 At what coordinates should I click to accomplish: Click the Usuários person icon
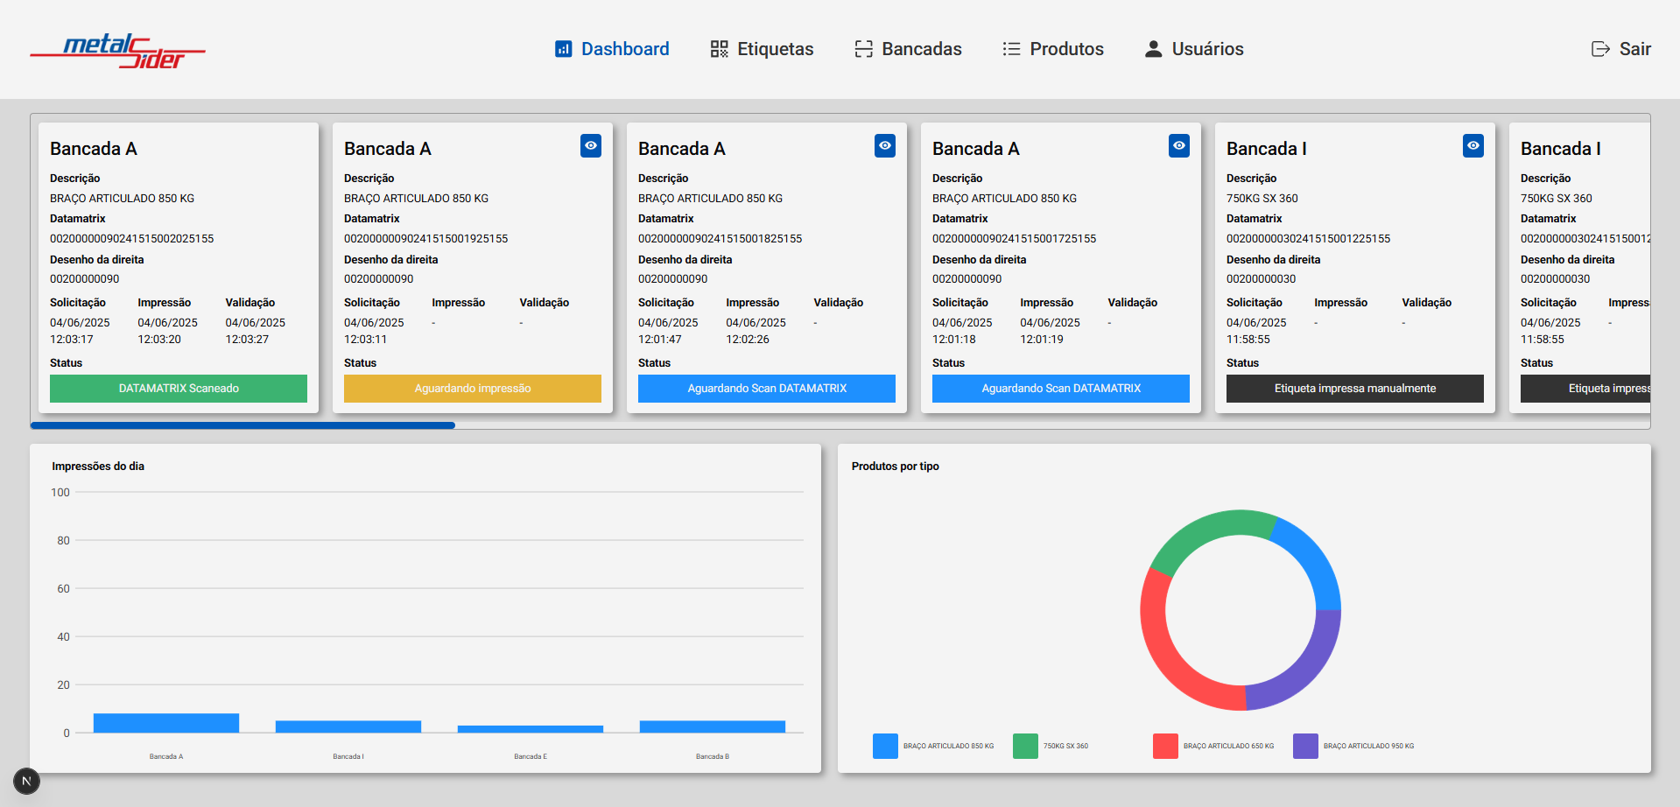[1153, 49]
